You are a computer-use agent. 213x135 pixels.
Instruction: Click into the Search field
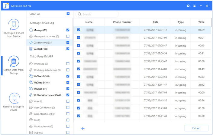point(97,14)
